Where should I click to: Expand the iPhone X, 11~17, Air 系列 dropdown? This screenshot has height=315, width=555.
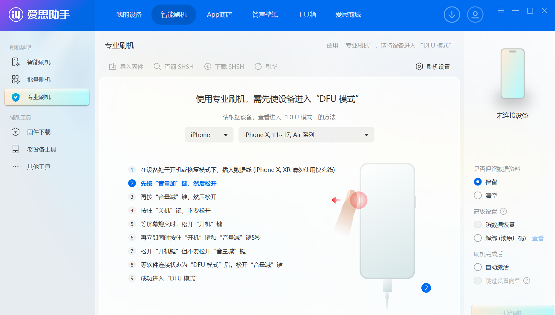[x=306, y=135]
